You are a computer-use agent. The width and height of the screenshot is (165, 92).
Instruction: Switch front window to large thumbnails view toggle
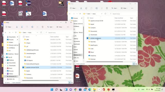pyautogui.click(x=72, y=83)
